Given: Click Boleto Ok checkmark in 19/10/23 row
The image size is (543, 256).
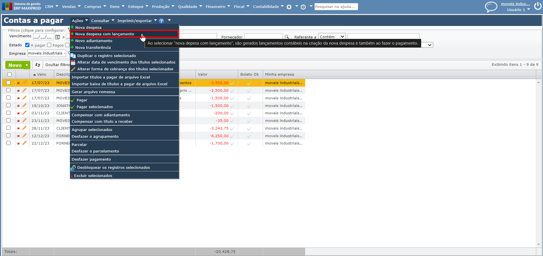Looking at the screenshot, I should [249, 106].
